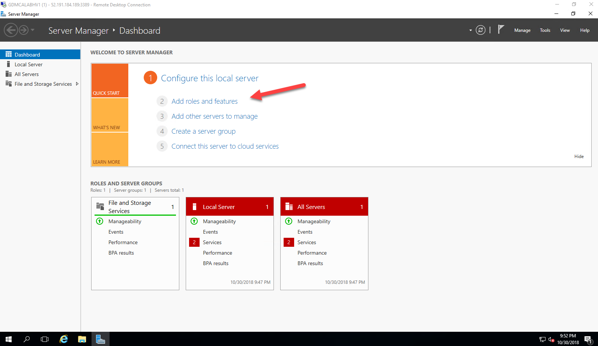The image size is (598, 346).
Task: Select the LEARN MORE tile
Action: coord(110,149)
